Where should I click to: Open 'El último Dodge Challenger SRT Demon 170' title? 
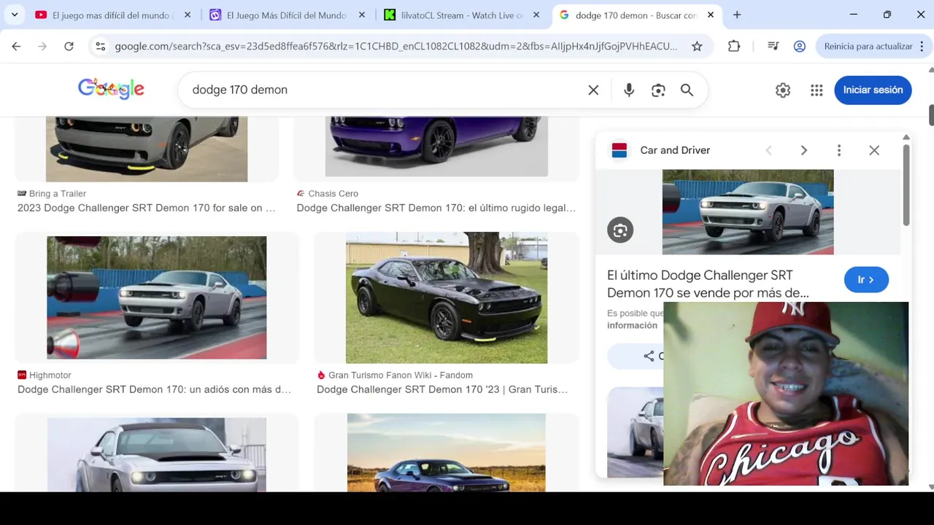pos(708,284)
